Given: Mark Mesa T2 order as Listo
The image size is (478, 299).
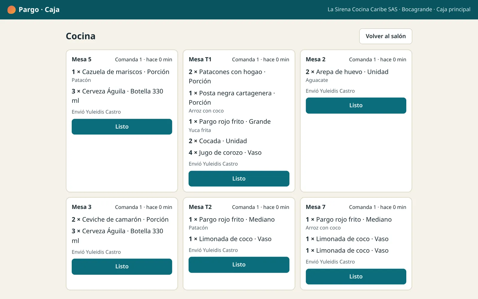Looking at the screenshot, I should click(239, 265).
